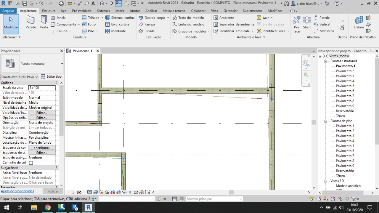Collapse Plantas de piso tree node

325,121
